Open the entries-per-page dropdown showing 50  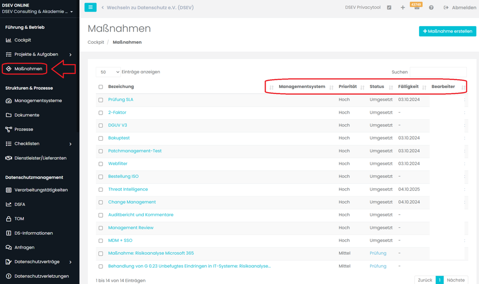(108, 72)
